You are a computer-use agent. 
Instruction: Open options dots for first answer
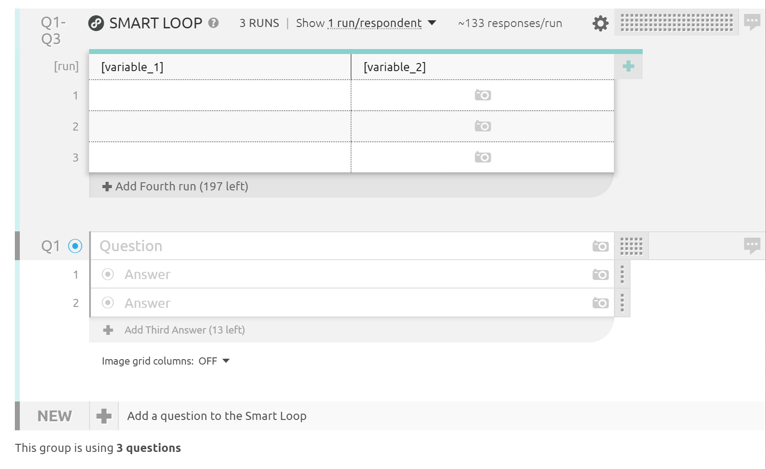click(622, 275)
